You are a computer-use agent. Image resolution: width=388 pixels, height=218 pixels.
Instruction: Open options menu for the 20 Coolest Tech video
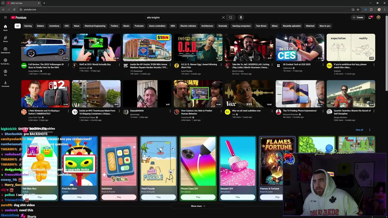coord(323,64)
